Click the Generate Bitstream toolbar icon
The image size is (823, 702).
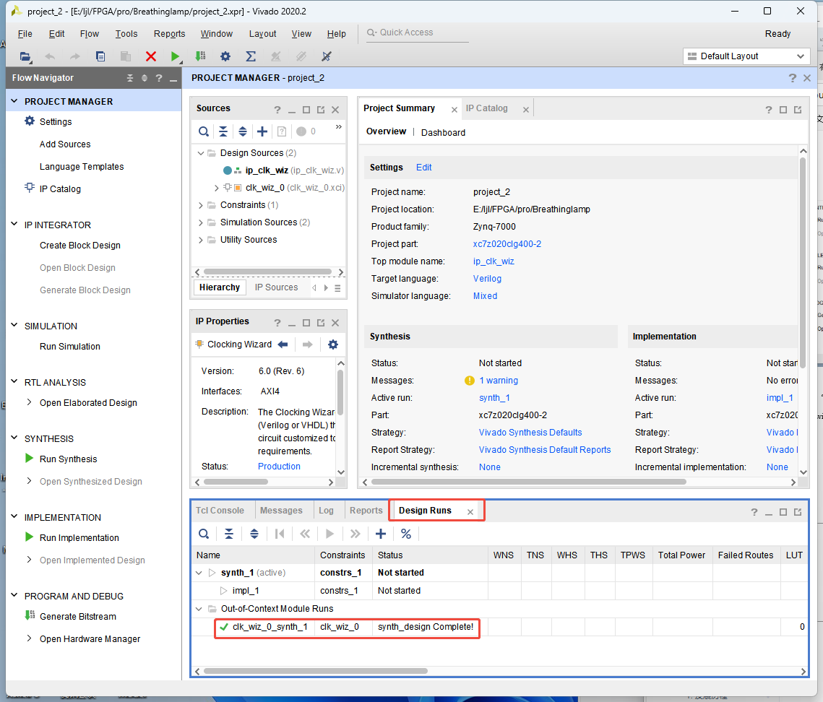(200, 56)
